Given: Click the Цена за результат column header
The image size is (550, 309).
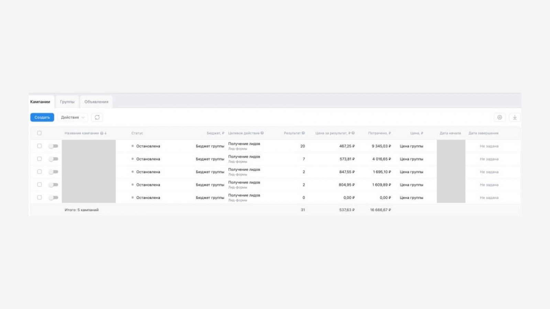Looking at the screenshot, I should [333, 133].
